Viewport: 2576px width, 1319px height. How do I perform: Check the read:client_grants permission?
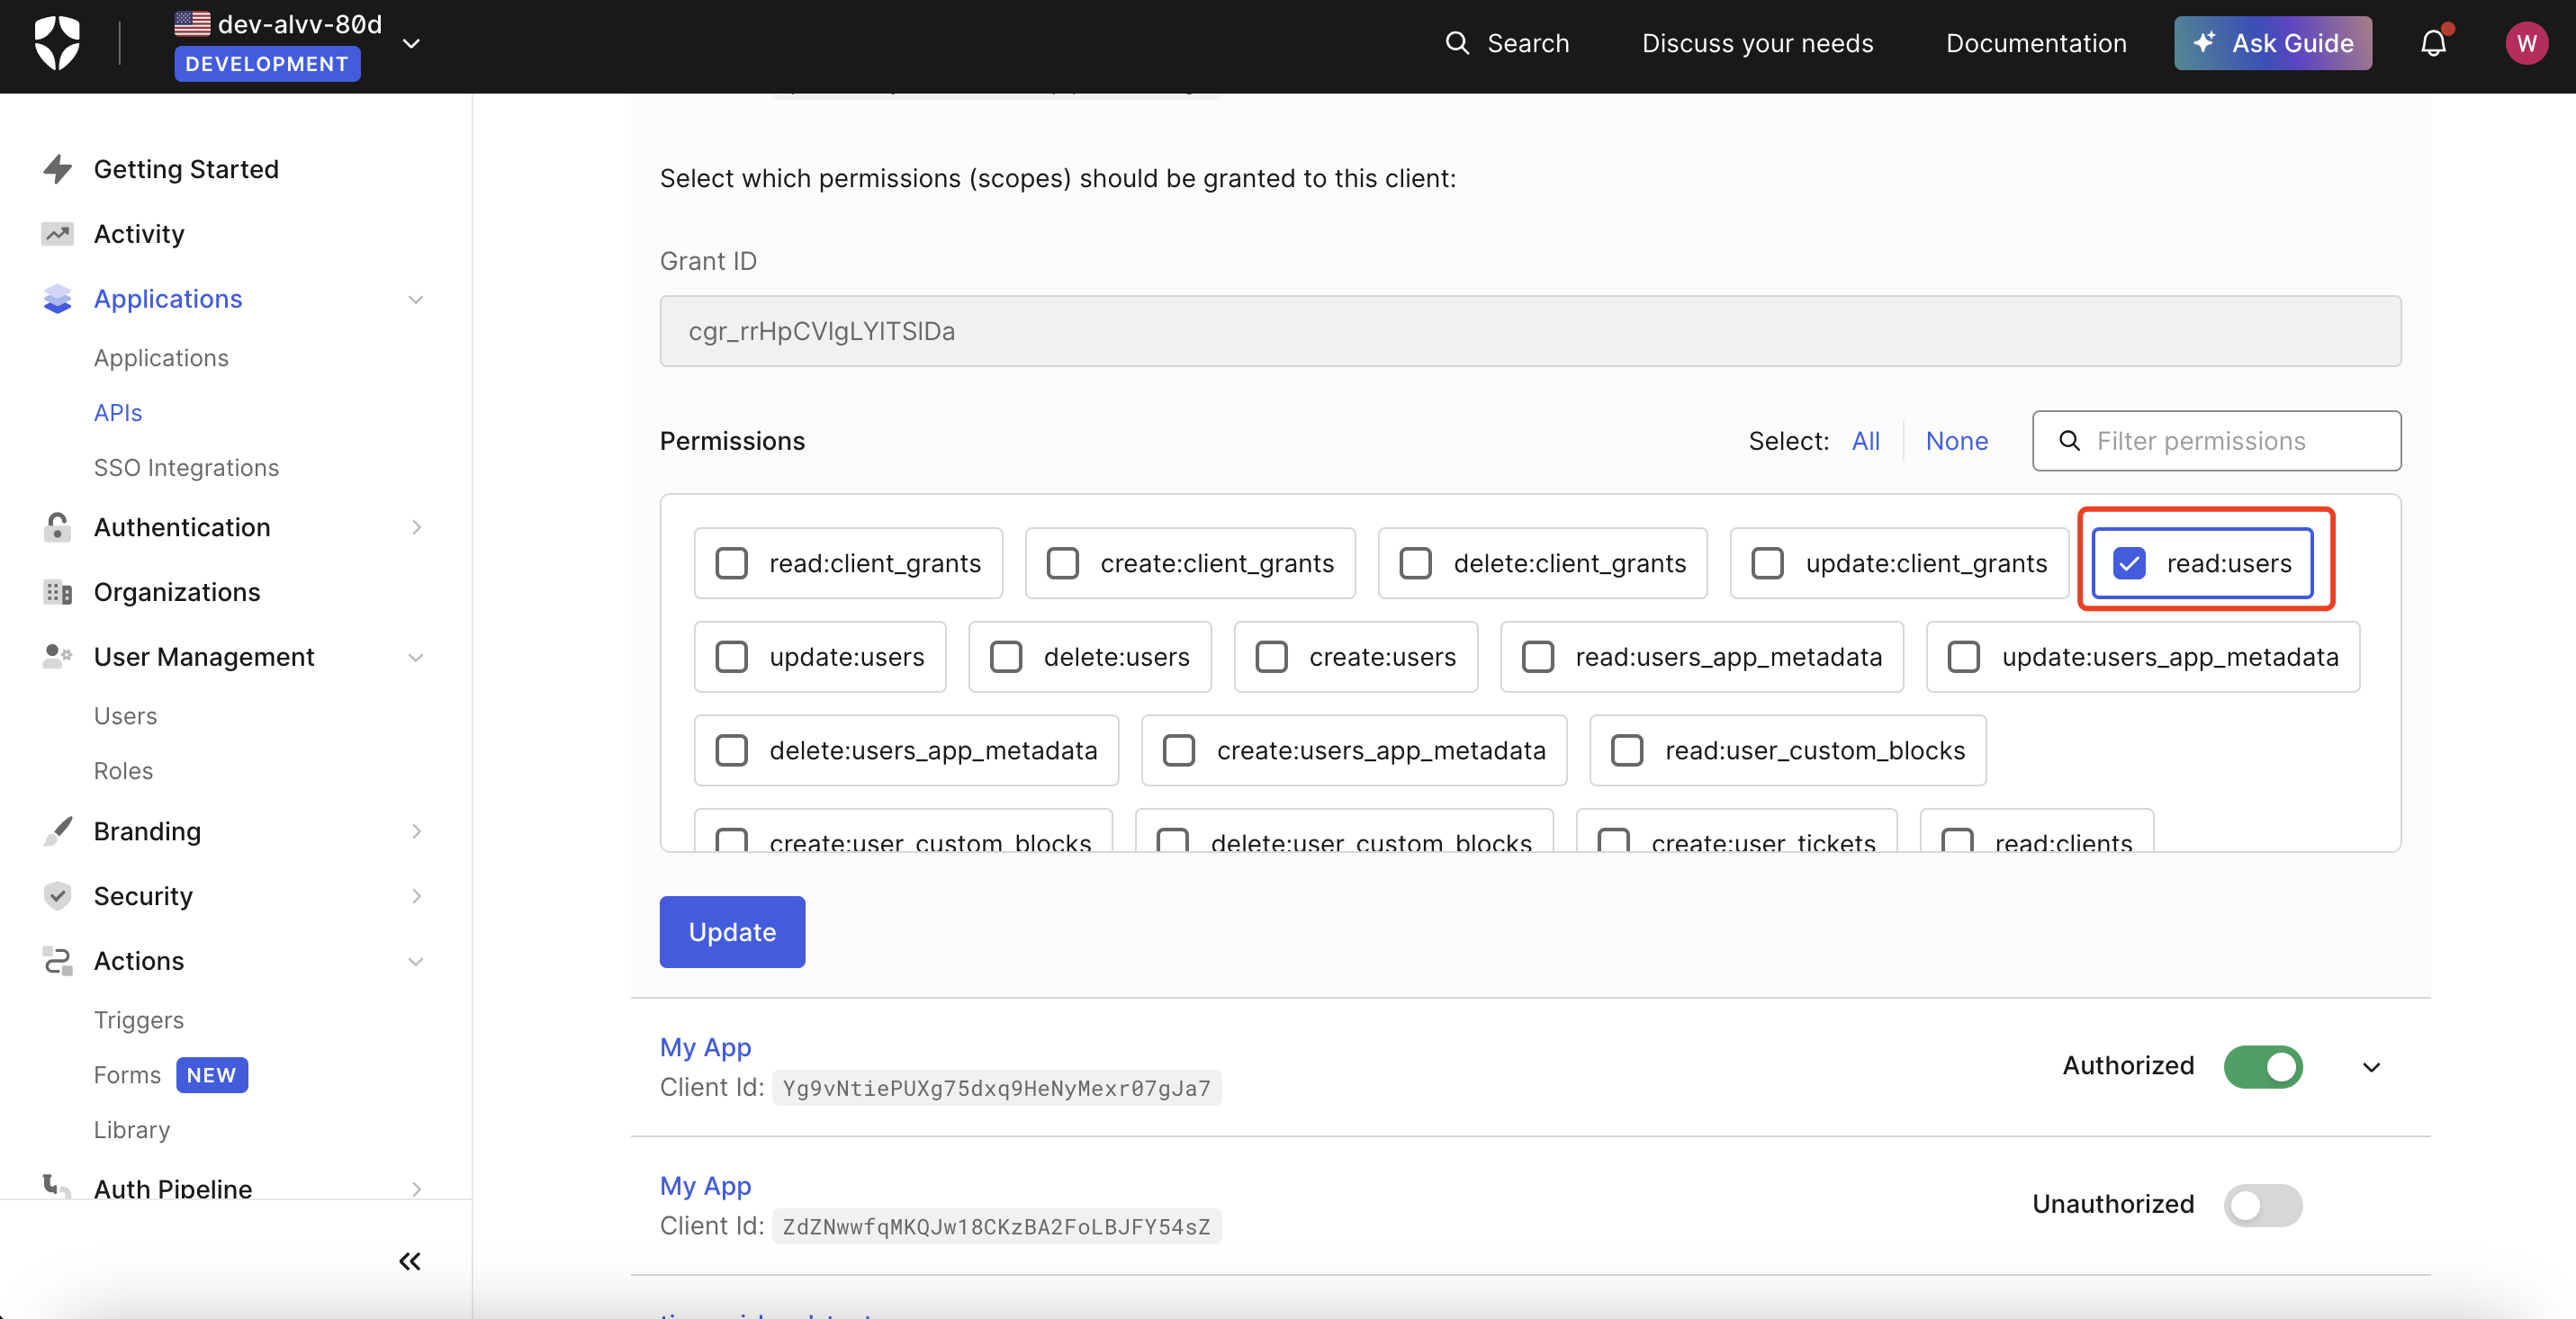(x=731, y=563)
